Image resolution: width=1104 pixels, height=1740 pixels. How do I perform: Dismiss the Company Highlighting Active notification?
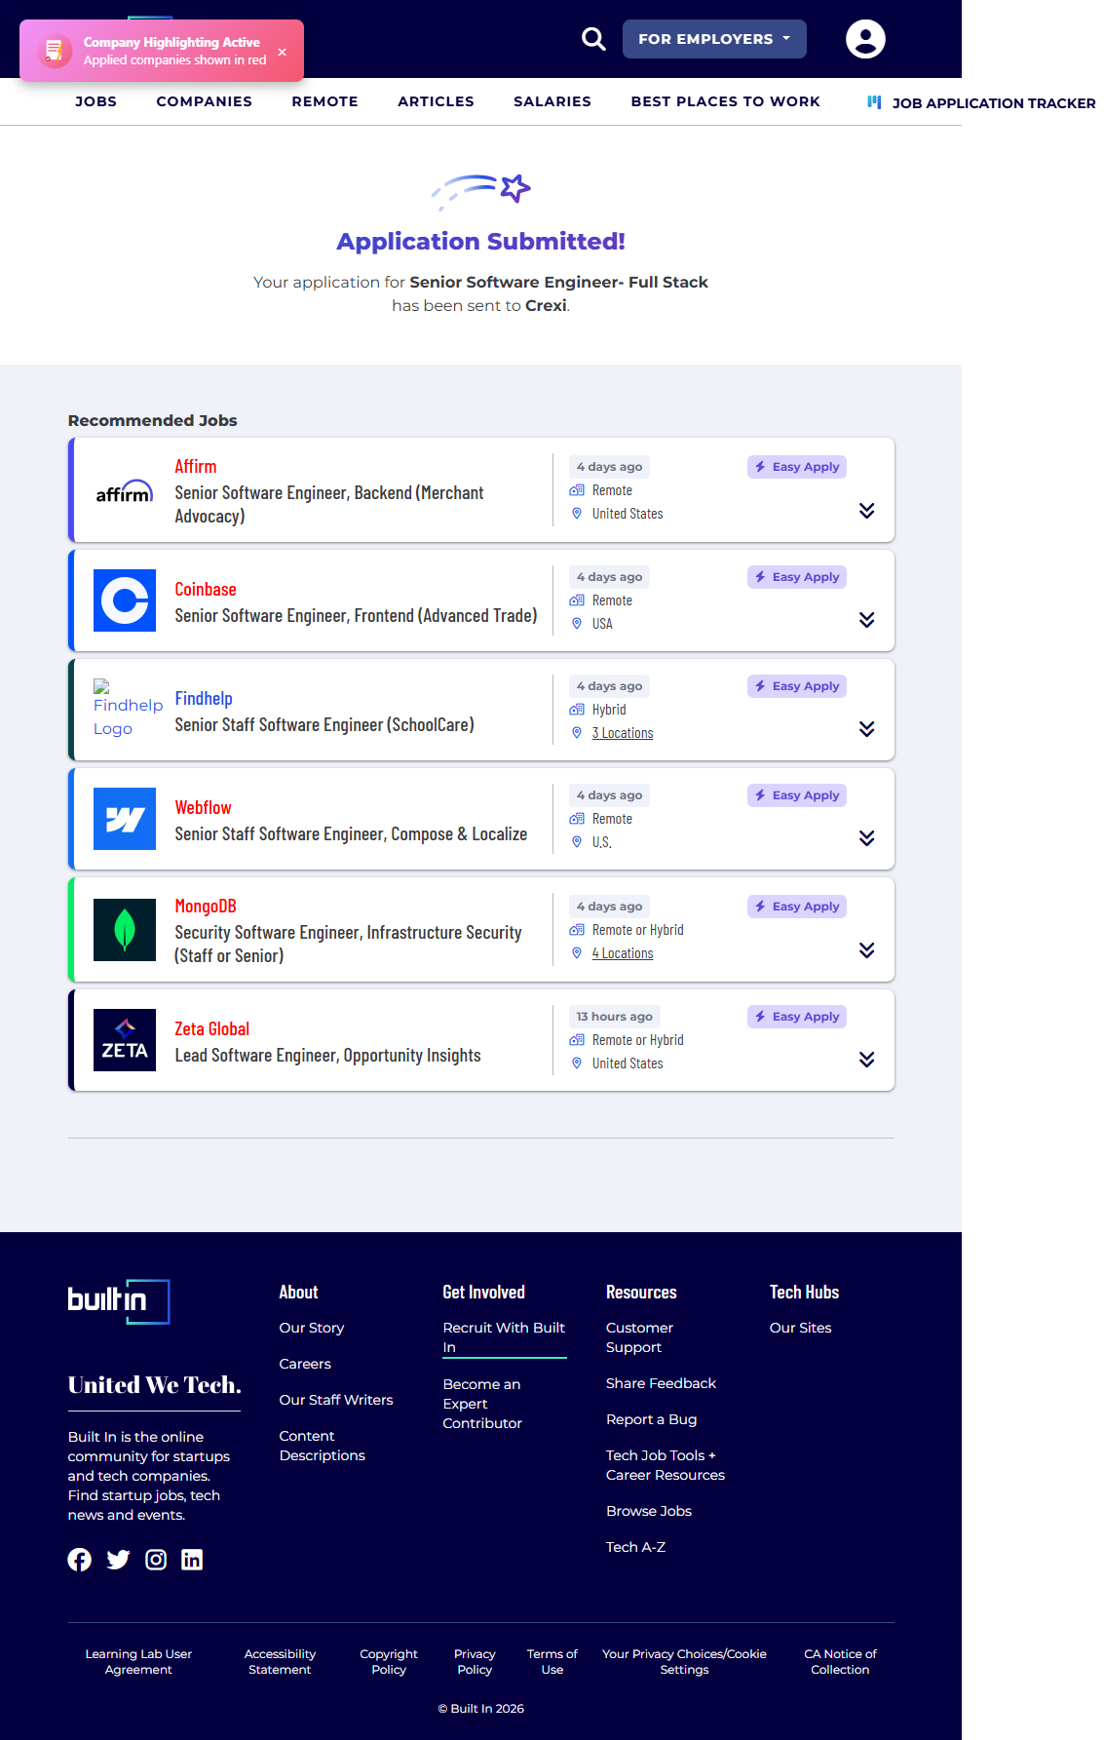[282, 52]
